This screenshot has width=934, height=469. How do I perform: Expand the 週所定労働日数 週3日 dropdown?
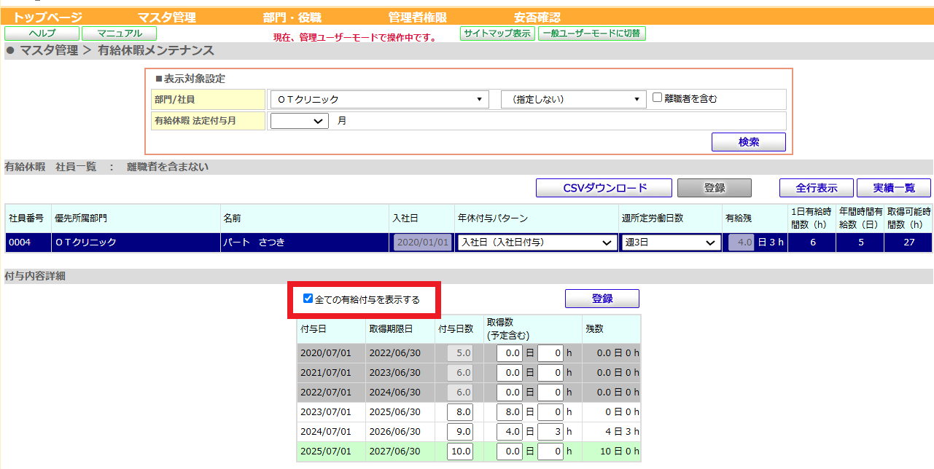(671, 243)
